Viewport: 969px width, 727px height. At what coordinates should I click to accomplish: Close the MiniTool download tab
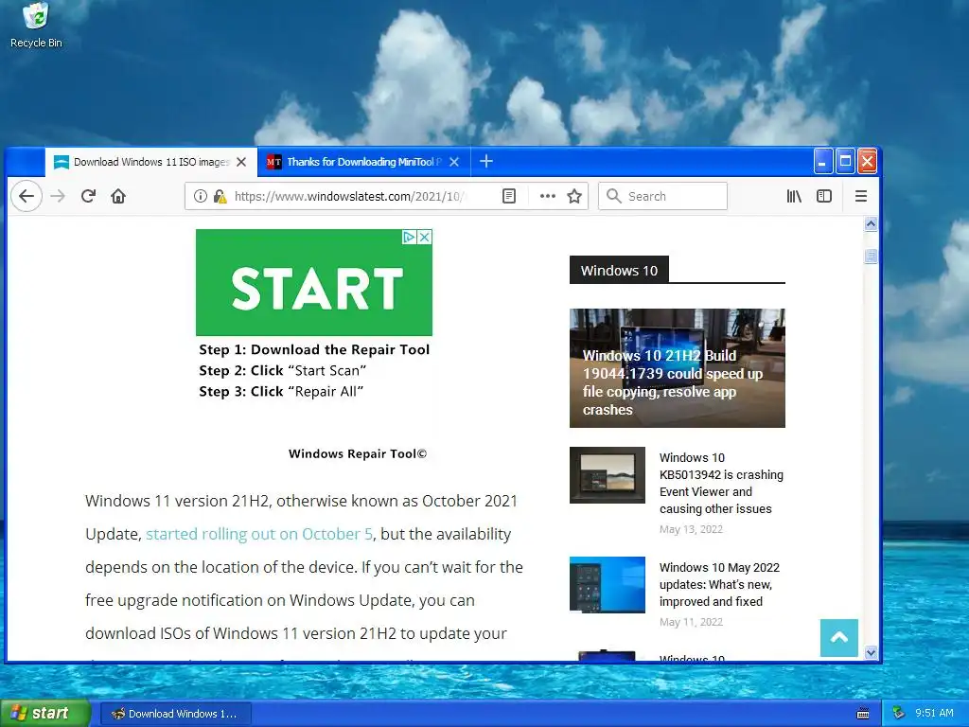(x=454, y=162)
